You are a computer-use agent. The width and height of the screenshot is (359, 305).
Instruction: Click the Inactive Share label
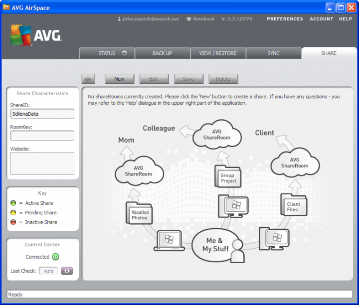coord(41,222)
